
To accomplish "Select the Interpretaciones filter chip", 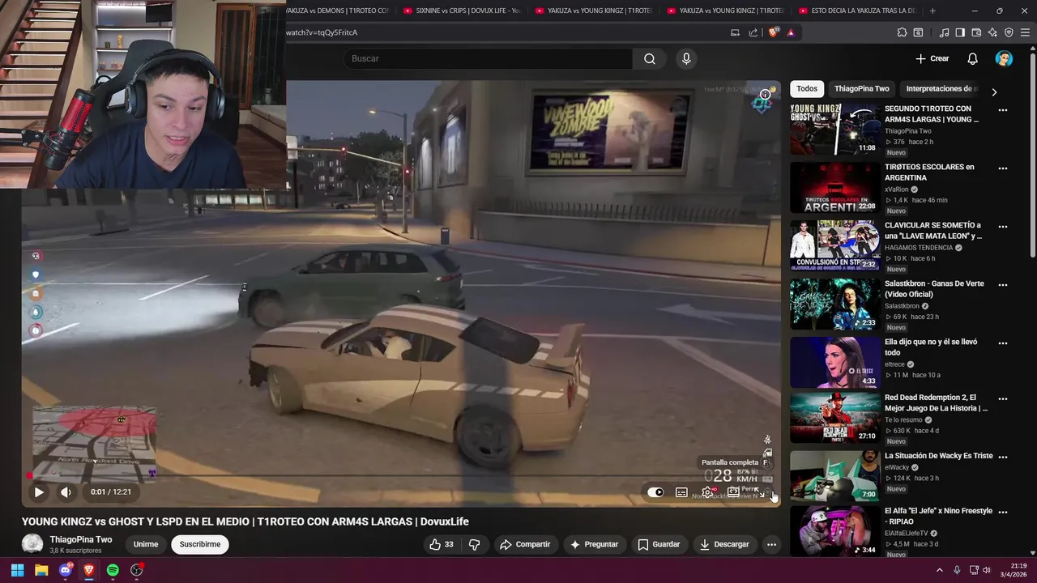I will tap(940, 88).
